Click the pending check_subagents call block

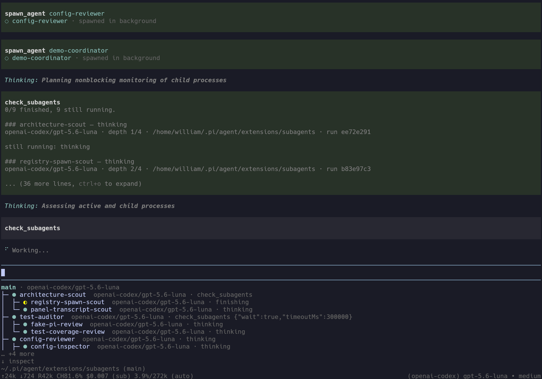(x=271, y=228)
